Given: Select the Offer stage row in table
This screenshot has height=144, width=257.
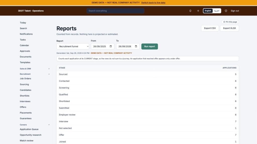Looking at the screenshot, I should [x=148, y=135].
